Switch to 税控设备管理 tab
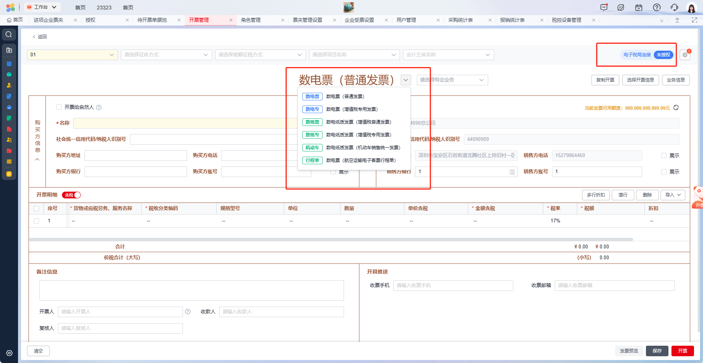The height and width of the screenshot is (363, 703). click(567, 20)
